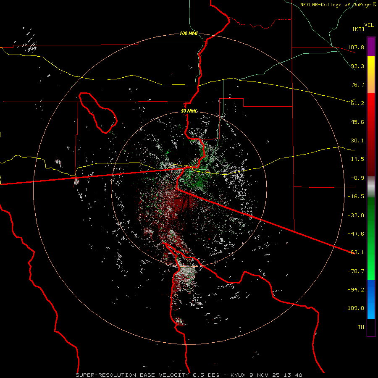
Task: Select the -47.6 velocity scale value
Action: [356, 234]
